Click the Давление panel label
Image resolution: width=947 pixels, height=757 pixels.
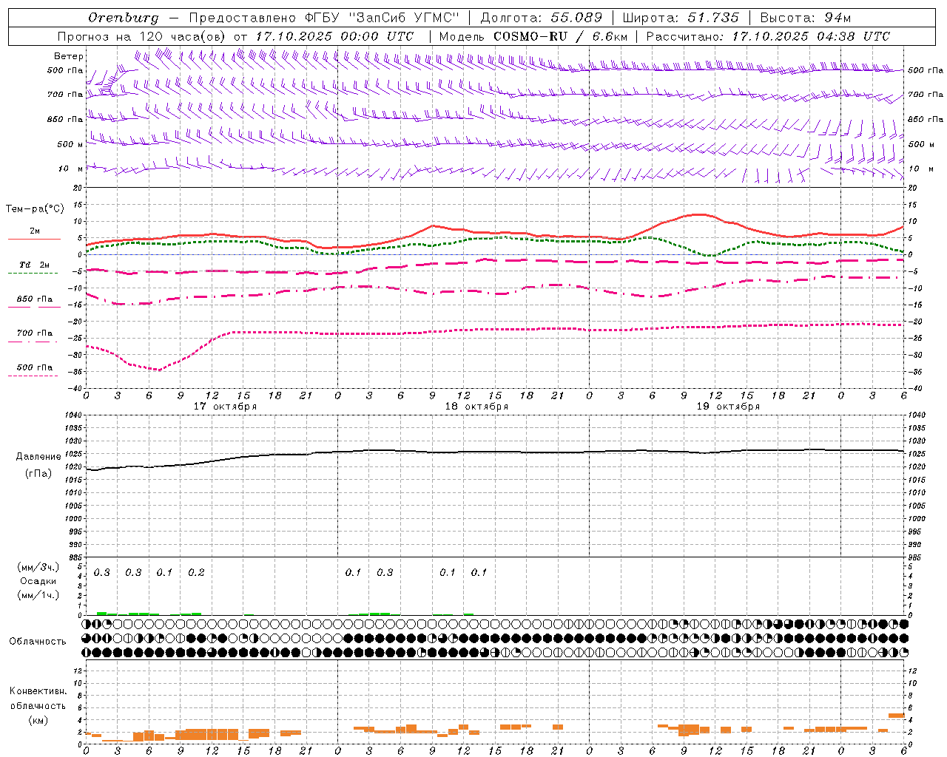[x=38, y=457]
